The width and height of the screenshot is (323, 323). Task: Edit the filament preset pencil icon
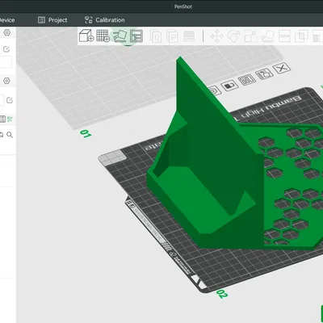(x=10, y=100)
